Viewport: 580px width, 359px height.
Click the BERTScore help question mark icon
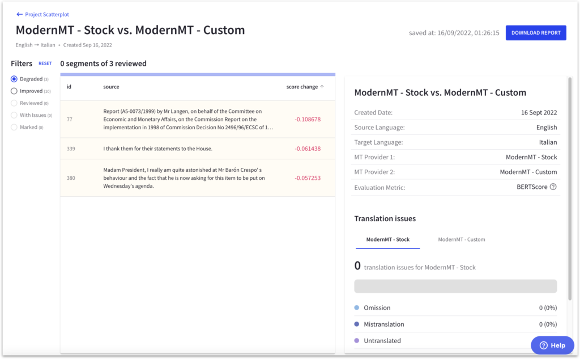pyautogui.click(x=553, y=187)
